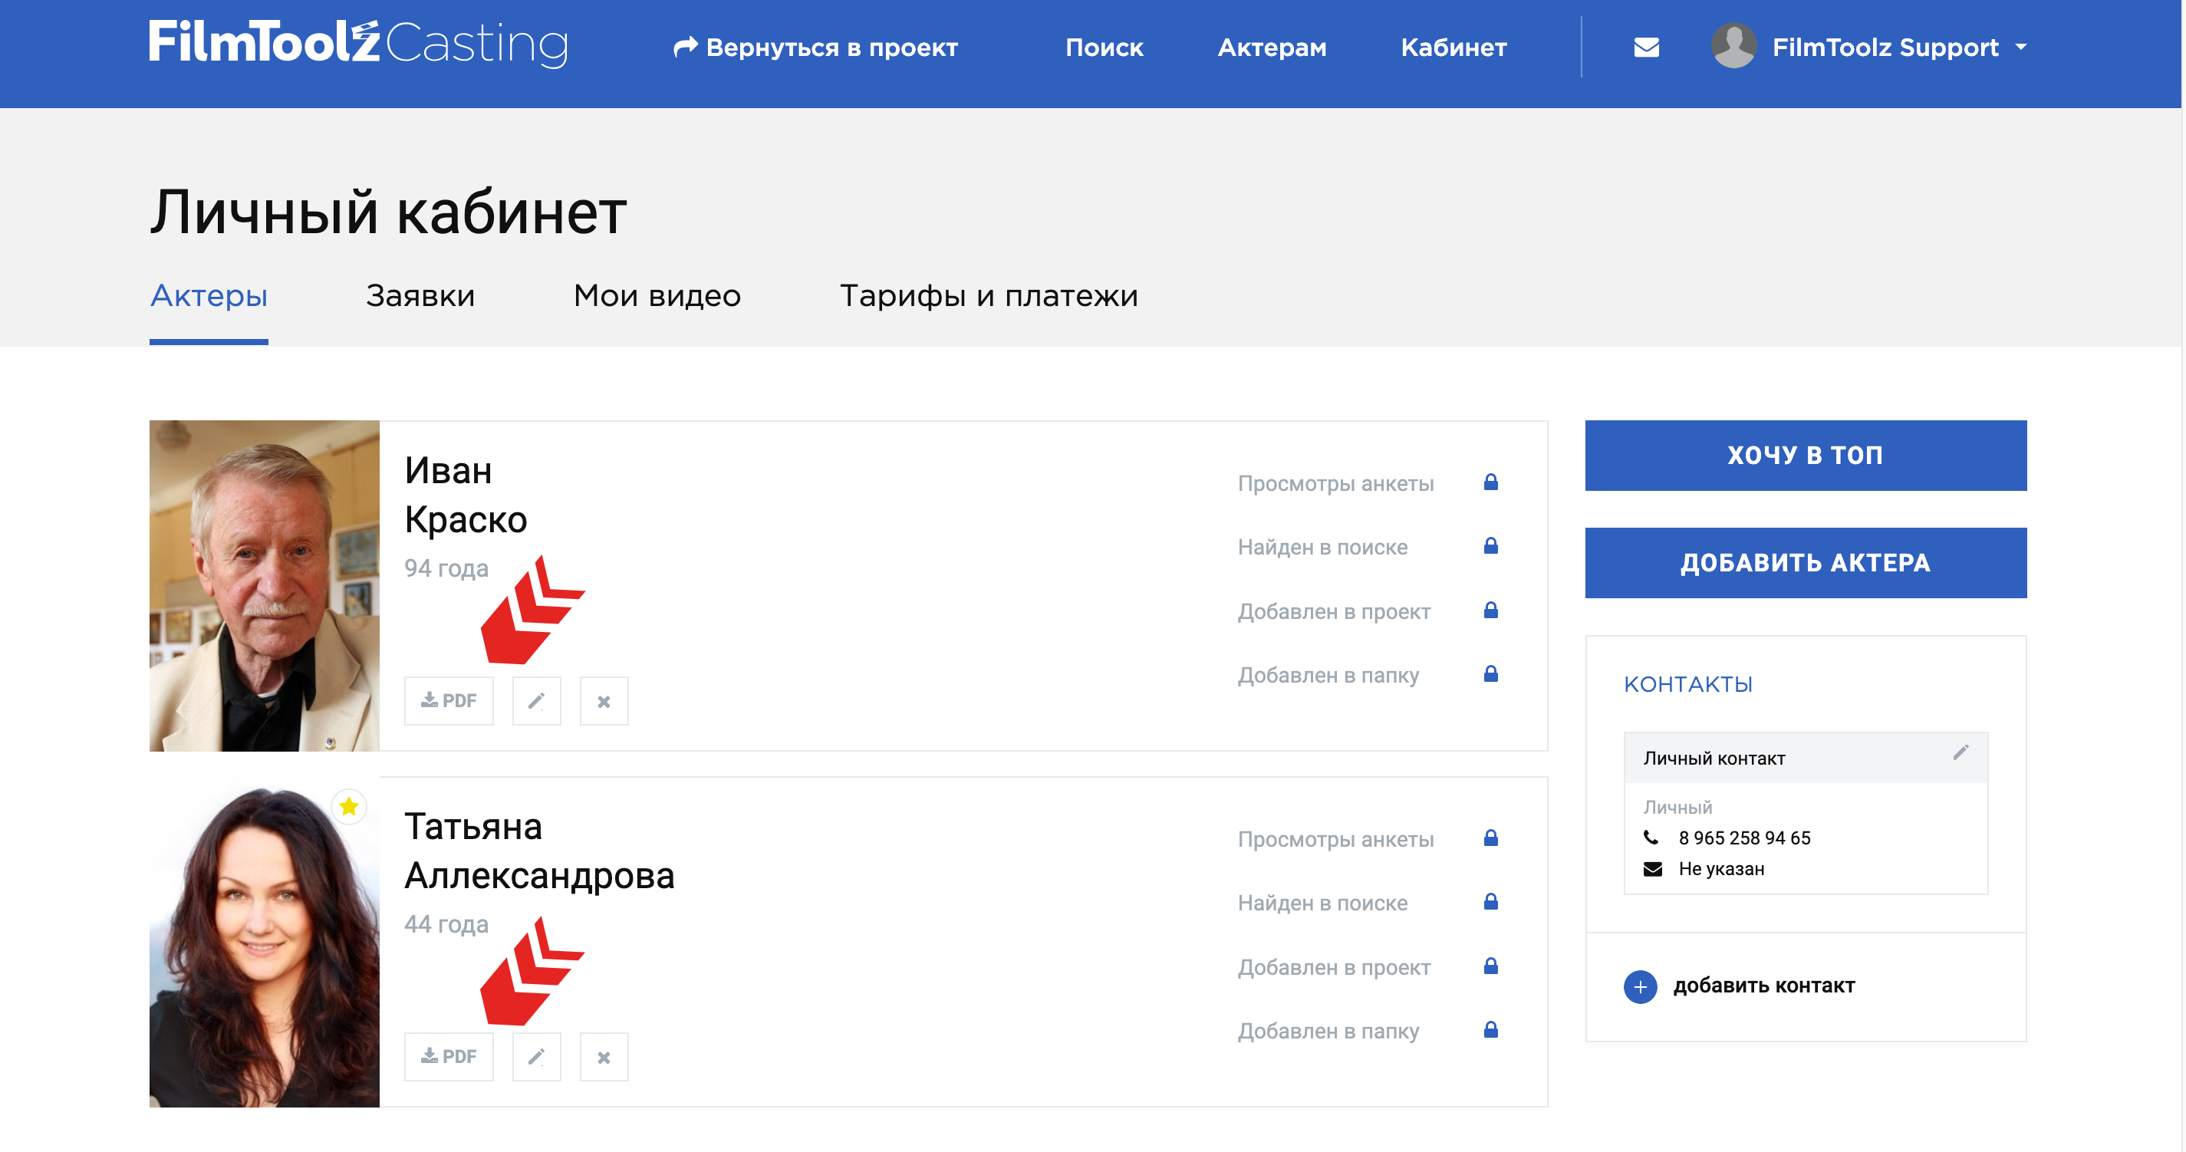
Task: Click the добавить контакт link
Action: point(1764,986)
